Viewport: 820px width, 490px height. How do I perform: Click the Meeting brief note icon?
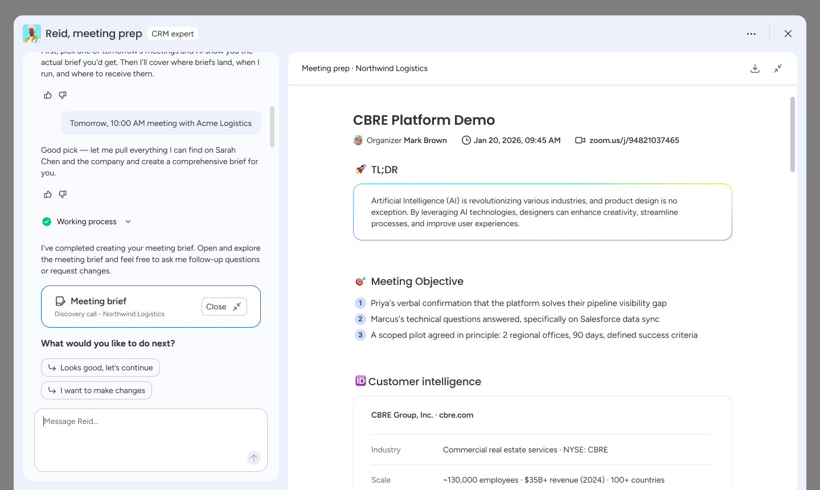(60, 301)
